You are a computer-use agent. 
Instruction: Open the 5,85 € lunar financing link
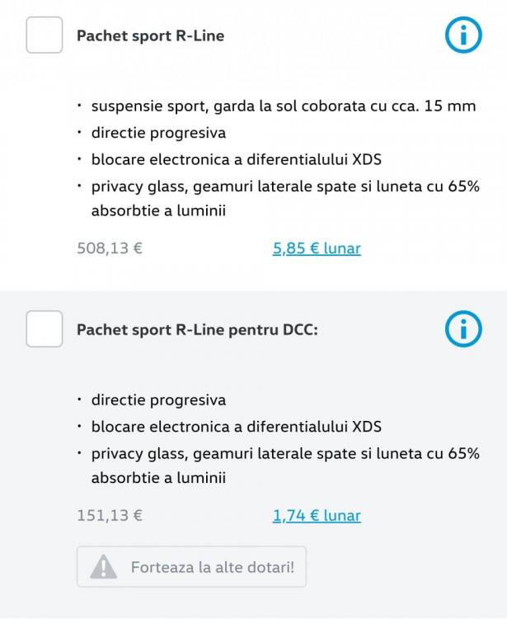[x=317, y=248]
